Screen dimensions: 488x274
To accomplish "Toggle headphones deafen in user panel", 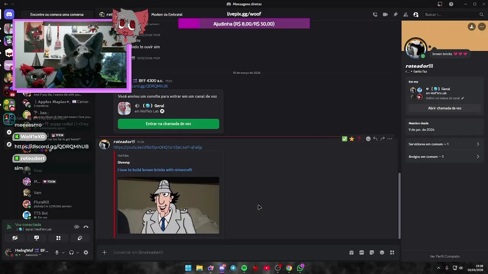I will 71,252.
